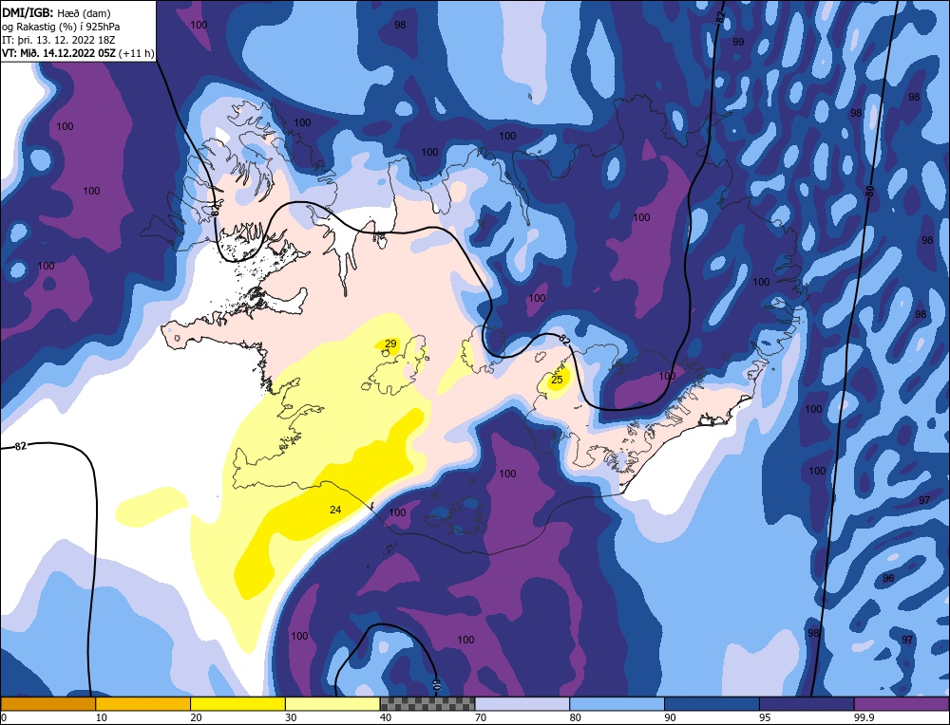This screenshot has width=950, height=725.
Task: Click the medium blue 90–95 legend swatch
Action: click(x=712, y=704)
